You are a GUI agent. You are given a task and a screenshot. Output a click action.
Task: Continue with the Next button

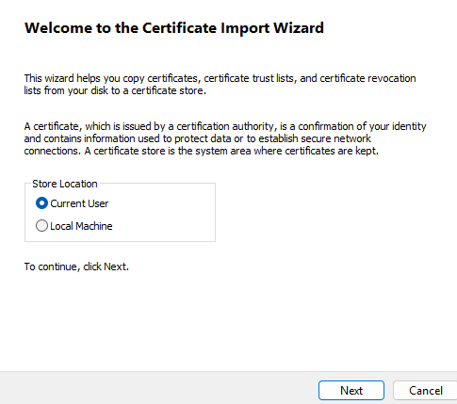click(x=351, y=391)
